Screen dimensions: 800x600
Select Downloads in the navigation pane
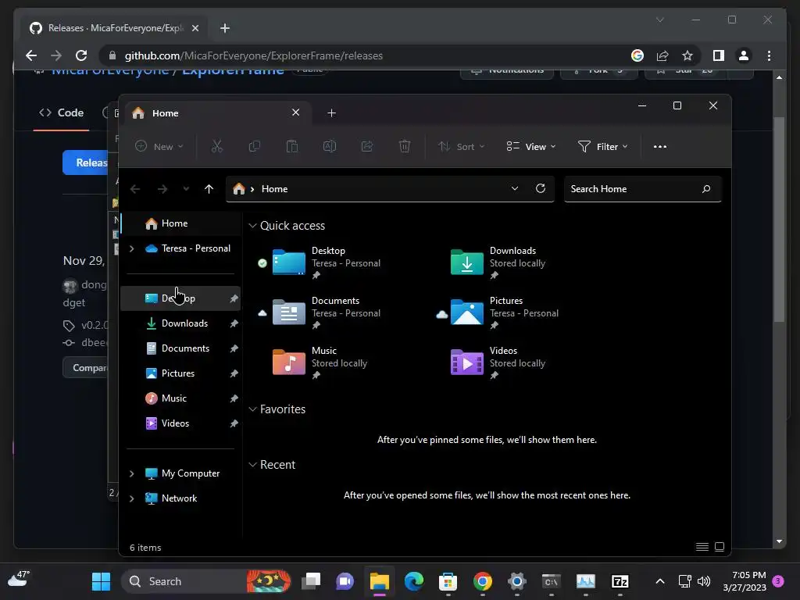click(180, 323)
